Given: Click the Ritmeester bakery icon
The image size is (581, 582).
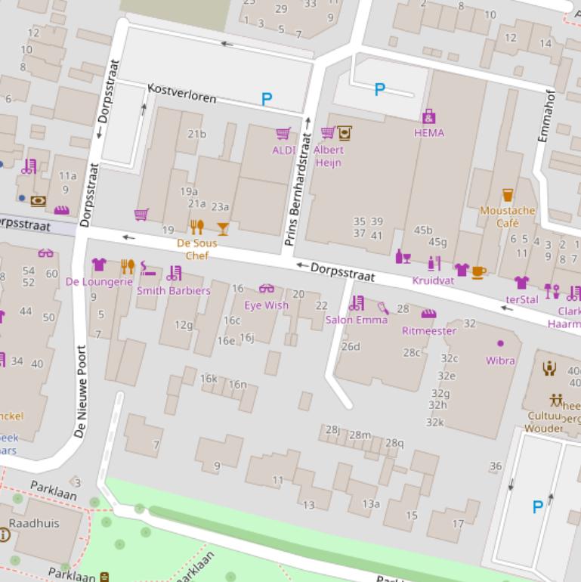Looking at the screenshot, I should 428,314.
